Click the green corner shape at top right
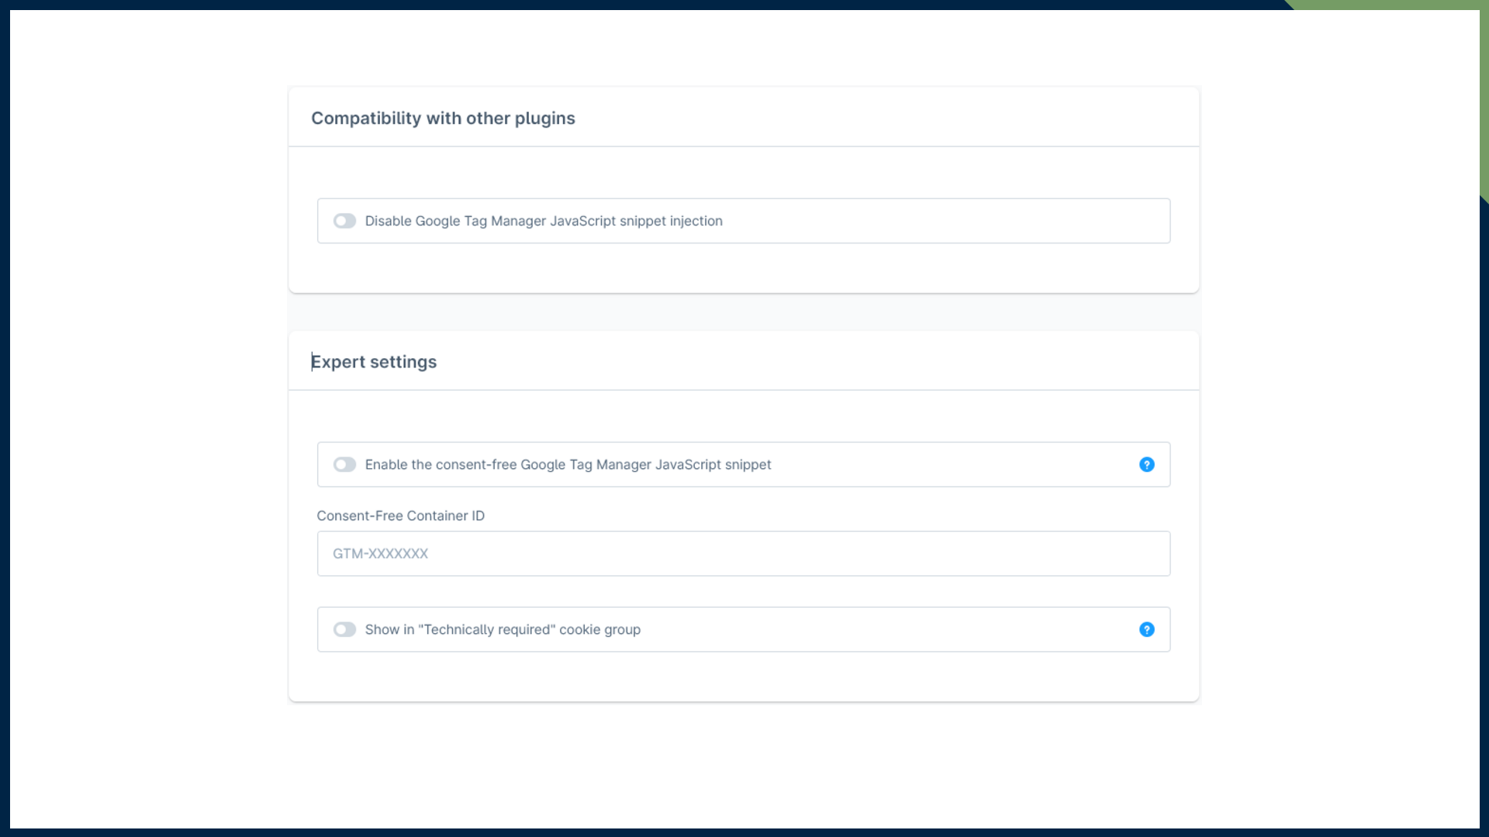 (x=1396, y=5)
